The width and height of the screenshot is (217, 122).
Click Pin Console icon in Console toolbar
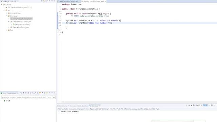click(210, 105)
